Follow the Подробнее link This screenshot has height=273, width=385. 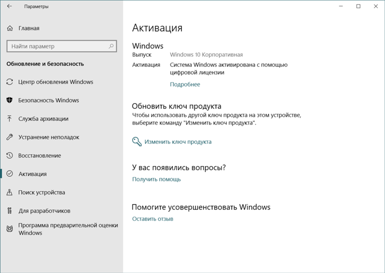click(x=185, y=84)
